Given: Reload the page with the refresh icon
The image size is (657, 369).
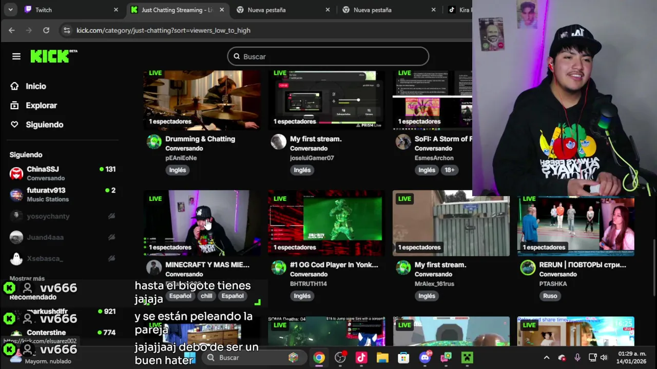Looking at the screenshot, I should click(46, 30).
